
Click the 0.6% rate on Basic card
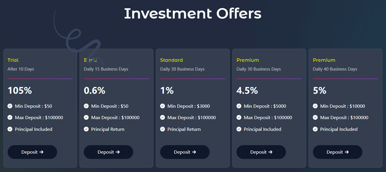pos(95,91)
